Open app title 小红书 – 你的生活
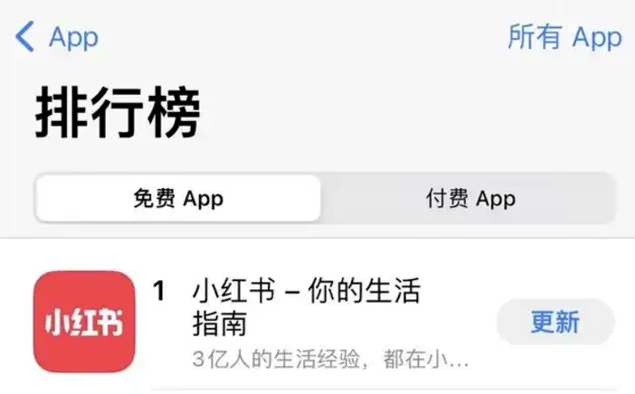The width and height of the screenshot is (635, 394). click(x=307, y=291)
